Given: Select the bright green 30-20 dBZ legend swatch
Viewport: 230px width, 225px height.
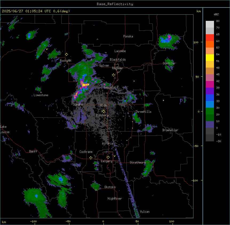Looking at the screenshot, I should coord(210,111).
